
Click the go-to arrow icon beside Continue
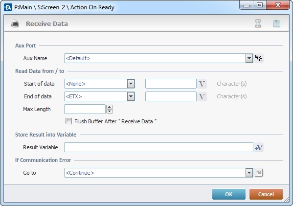[259, 173]
